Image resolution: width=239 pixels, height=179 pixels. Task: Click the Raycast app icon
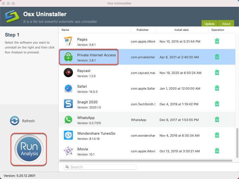(68, 73)
